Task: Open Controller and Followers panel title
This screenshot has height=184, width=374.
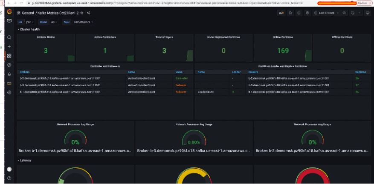Action: pos(105,66)
